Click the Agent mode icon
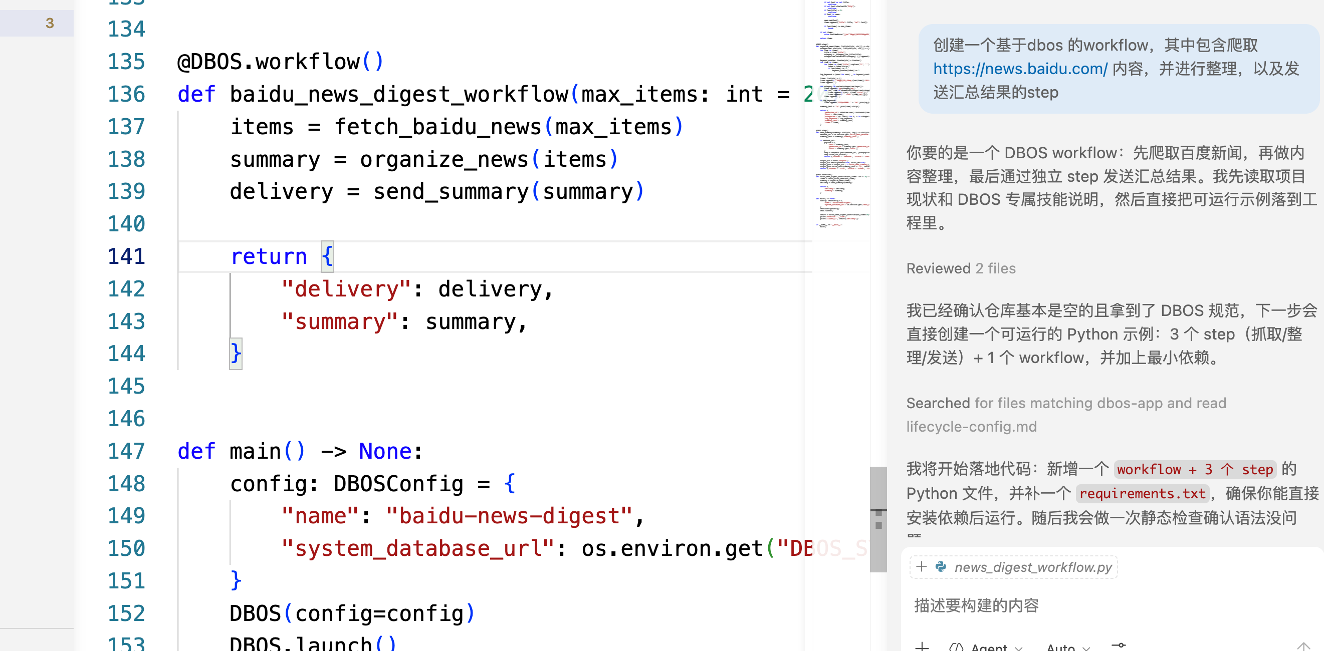 (956, 647)
